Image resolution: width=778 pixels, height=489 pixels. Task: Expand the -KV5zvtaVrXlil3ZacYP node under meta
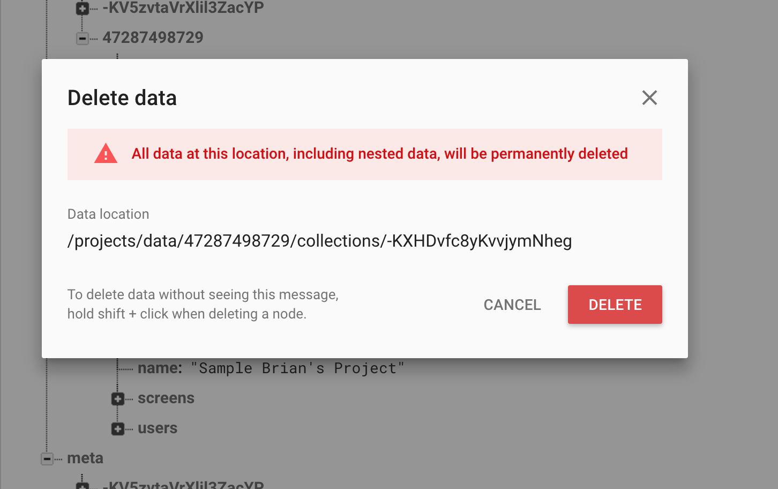click(83, 486)
